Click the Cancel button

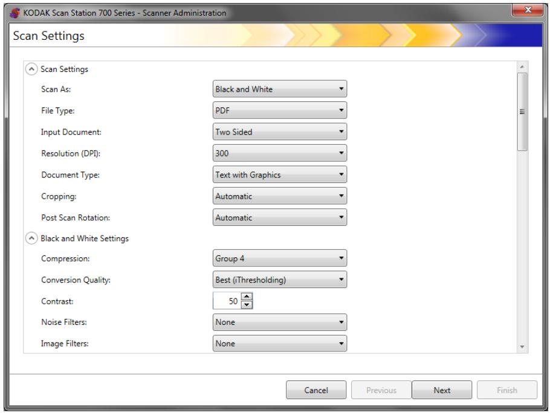click(x=316, y=390)
